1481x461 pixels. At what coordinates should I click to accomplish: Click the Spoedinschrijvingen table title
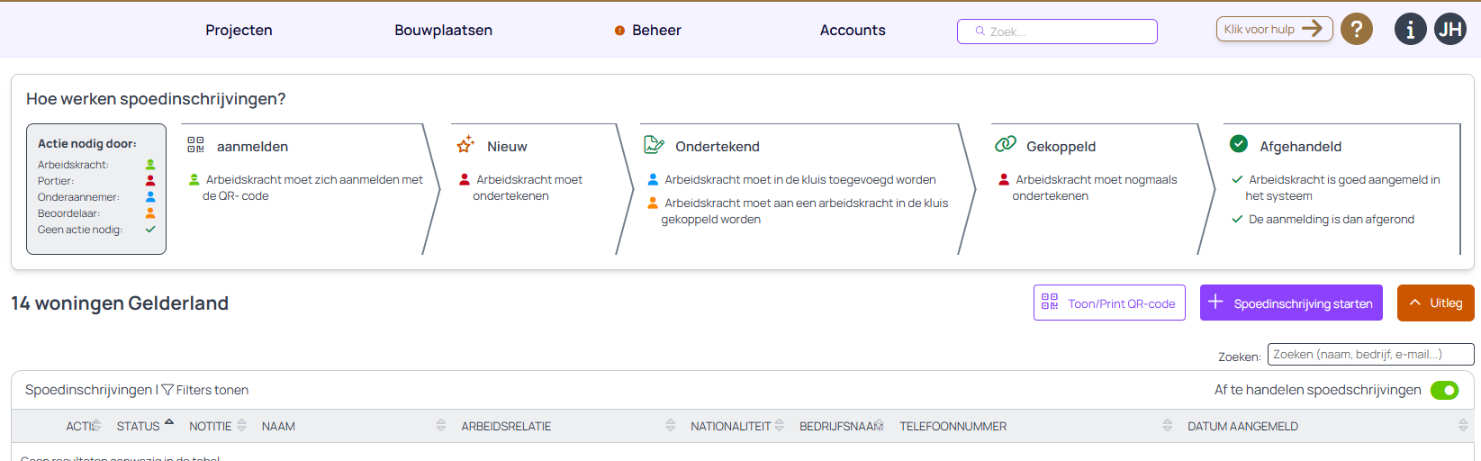(89, 390)
